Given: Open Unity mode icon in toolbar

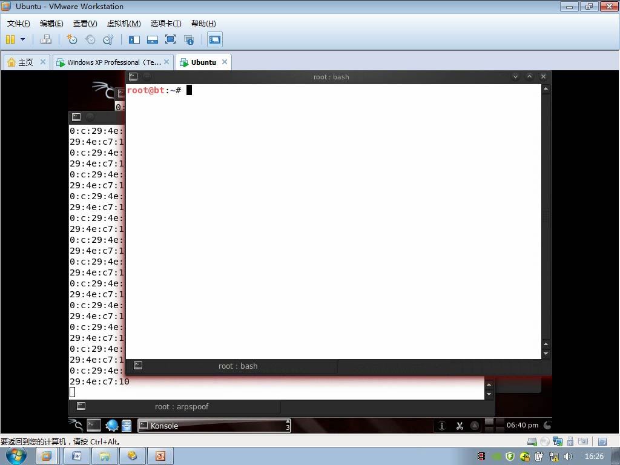Looking at the screenshot, I should [x=189, y=39].
